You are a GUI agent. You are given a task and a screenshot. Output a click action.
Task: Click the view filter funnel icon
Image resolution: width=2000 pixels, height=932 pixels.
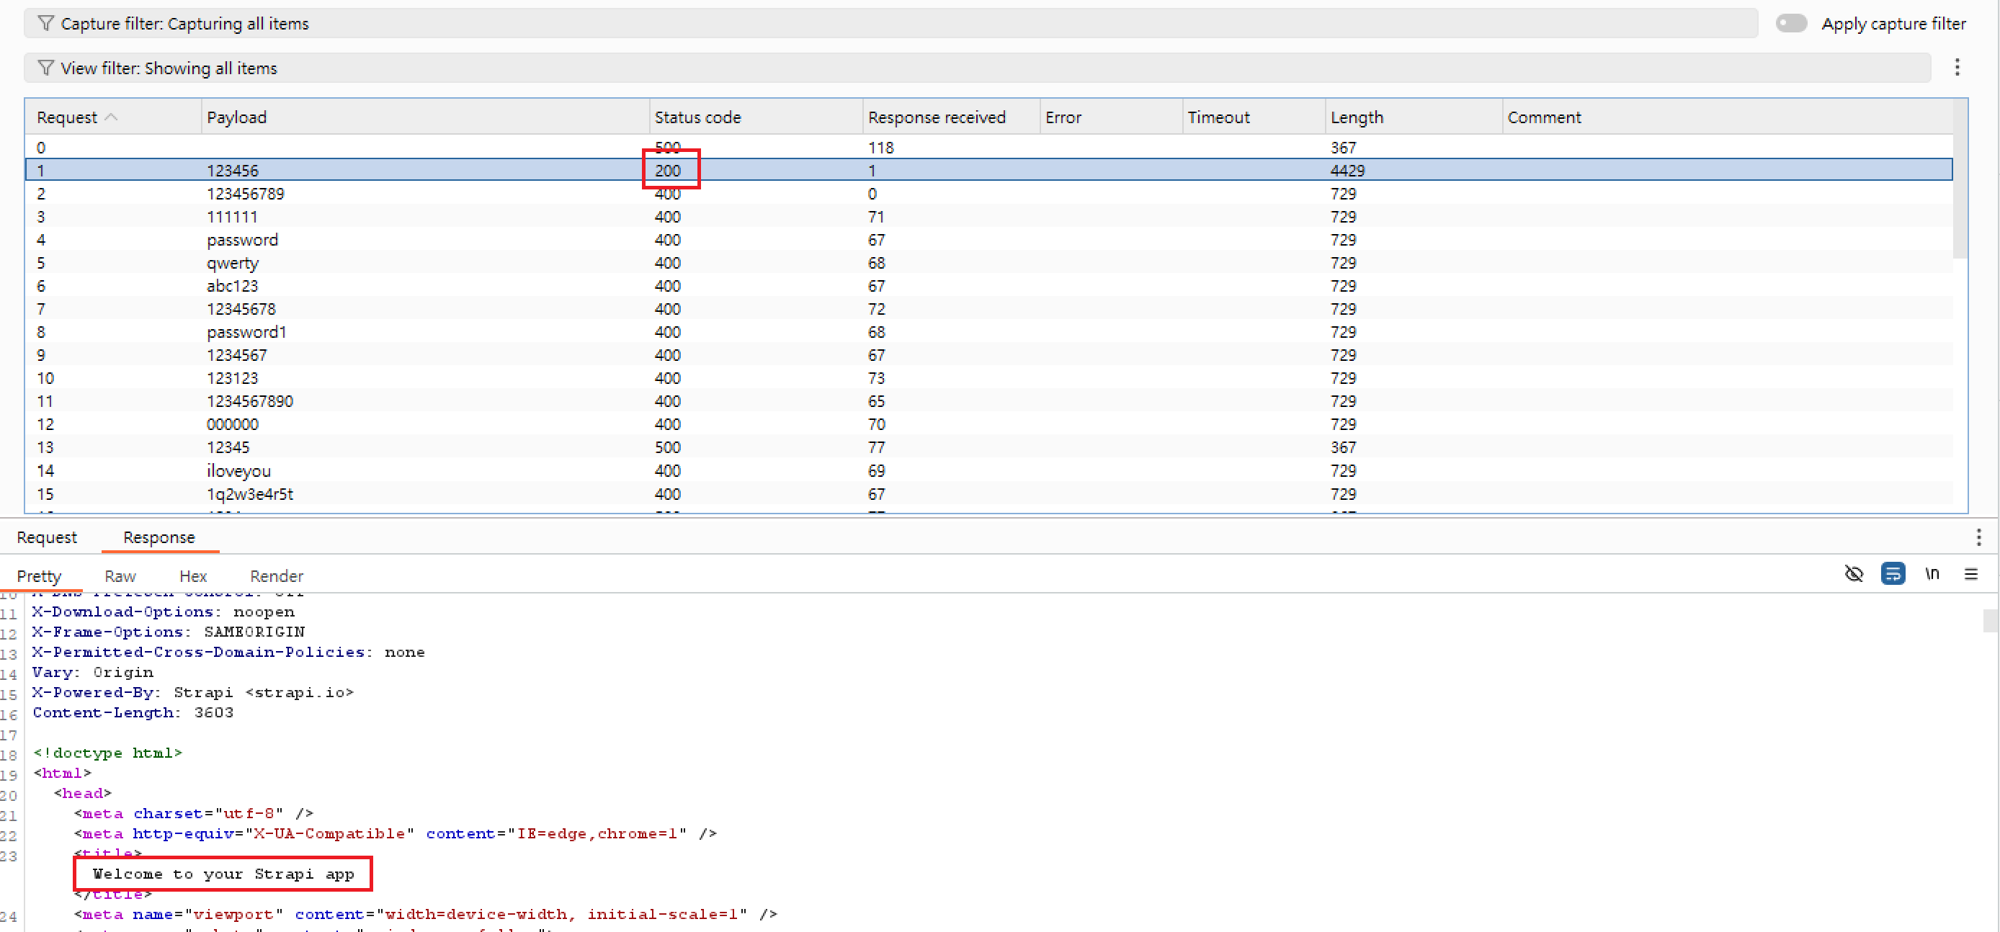pos(46,68)
